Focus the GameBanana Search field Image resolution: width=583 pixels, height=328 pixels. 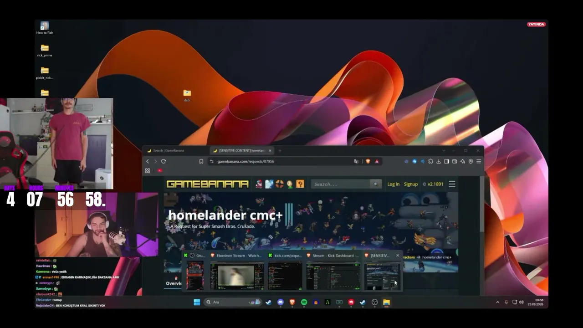pos(342,184)
